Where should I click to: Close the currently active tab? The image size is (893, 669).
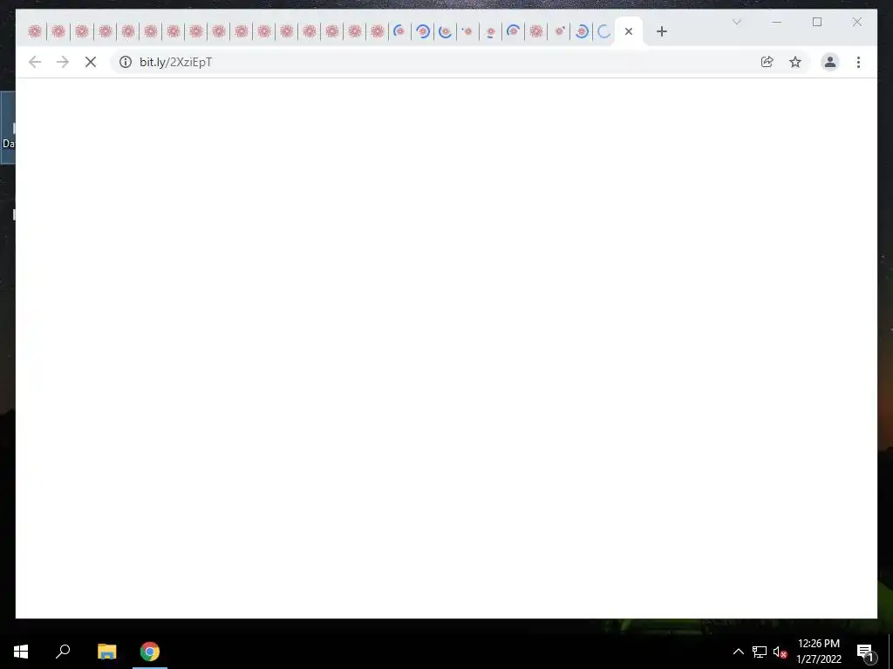tap(629, 31)
